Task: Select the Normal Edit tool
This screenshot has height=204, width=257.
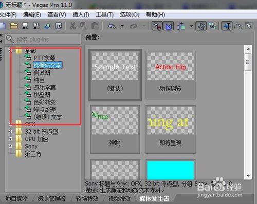Action: [227, 26]
